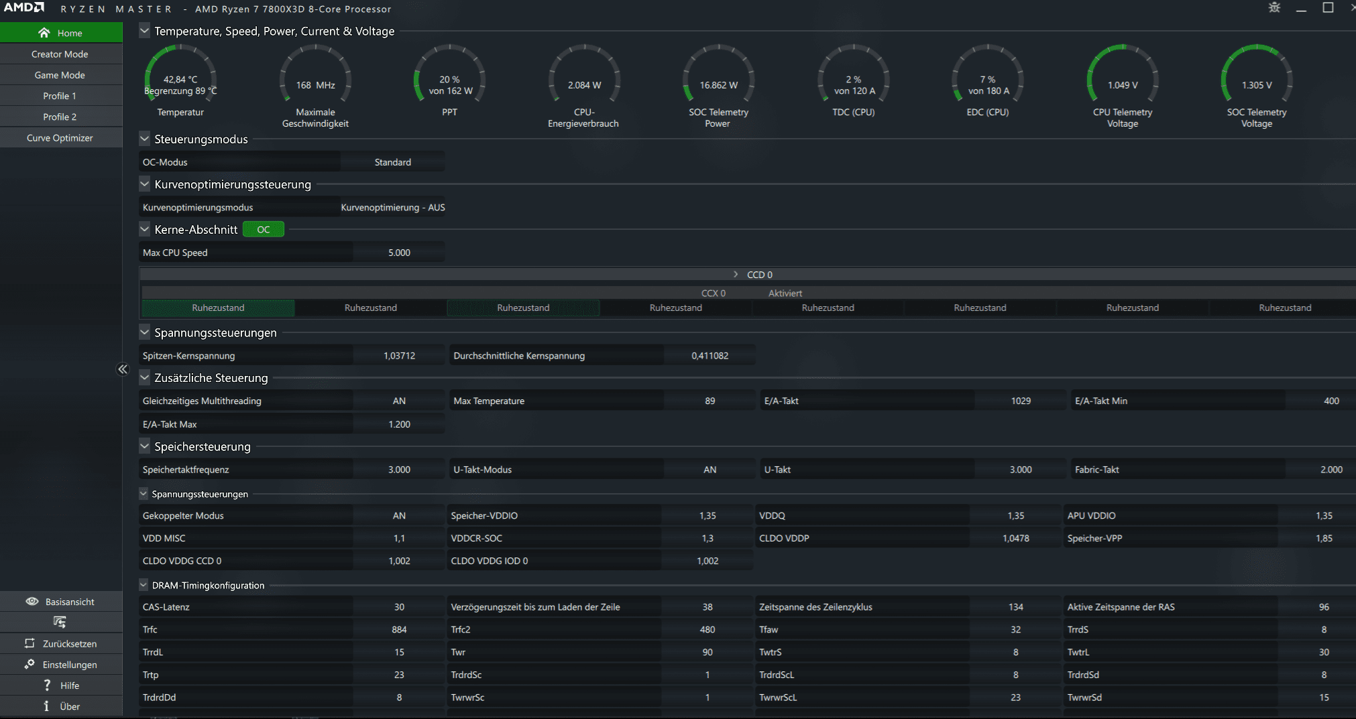Click the Zurücksetzen reset icon
Screen dimensions: 1356x719
pyautogui.click(x=30, y=643)
